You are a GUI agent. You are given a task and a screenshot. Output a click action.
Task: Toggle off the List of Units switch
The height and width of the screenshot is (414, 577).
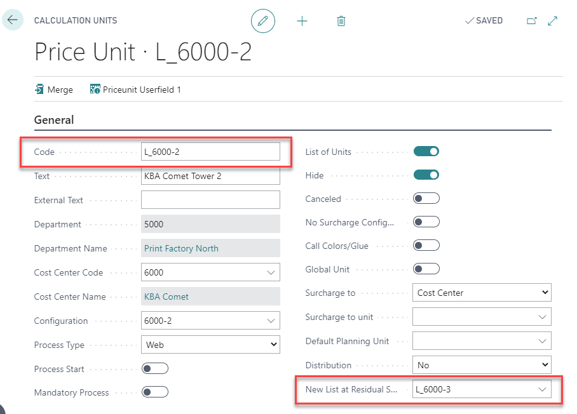(x=426, y=152)
